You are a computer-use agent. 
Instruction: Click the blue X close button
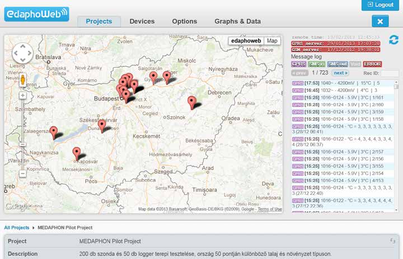(x=380, y=21)
